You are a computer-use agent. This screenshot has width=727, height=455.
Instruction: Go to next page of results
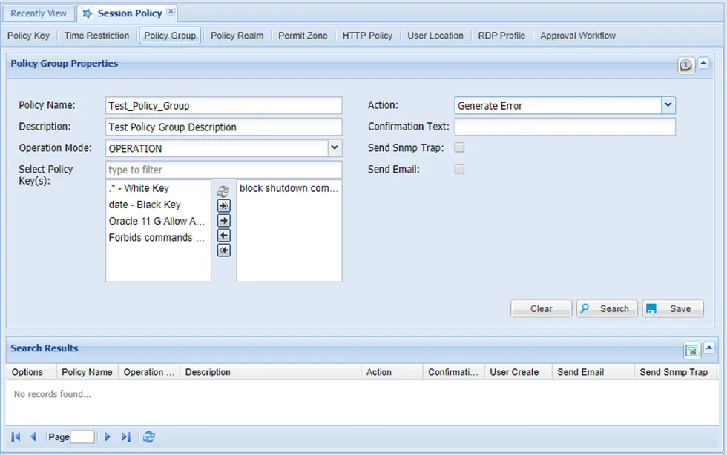coord(108,436)
